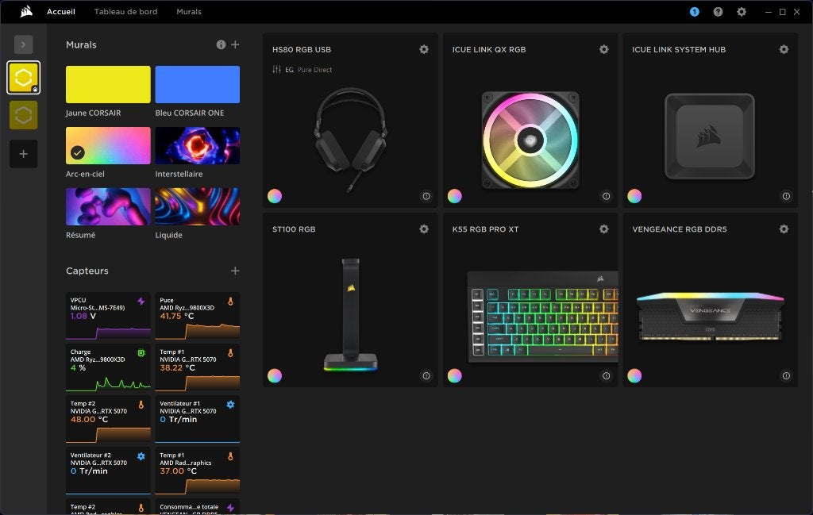This screenshot has height=515, width=813.
Task: Choose the Jaune CORSAIR mural
Action: click(x=108, y=84)
